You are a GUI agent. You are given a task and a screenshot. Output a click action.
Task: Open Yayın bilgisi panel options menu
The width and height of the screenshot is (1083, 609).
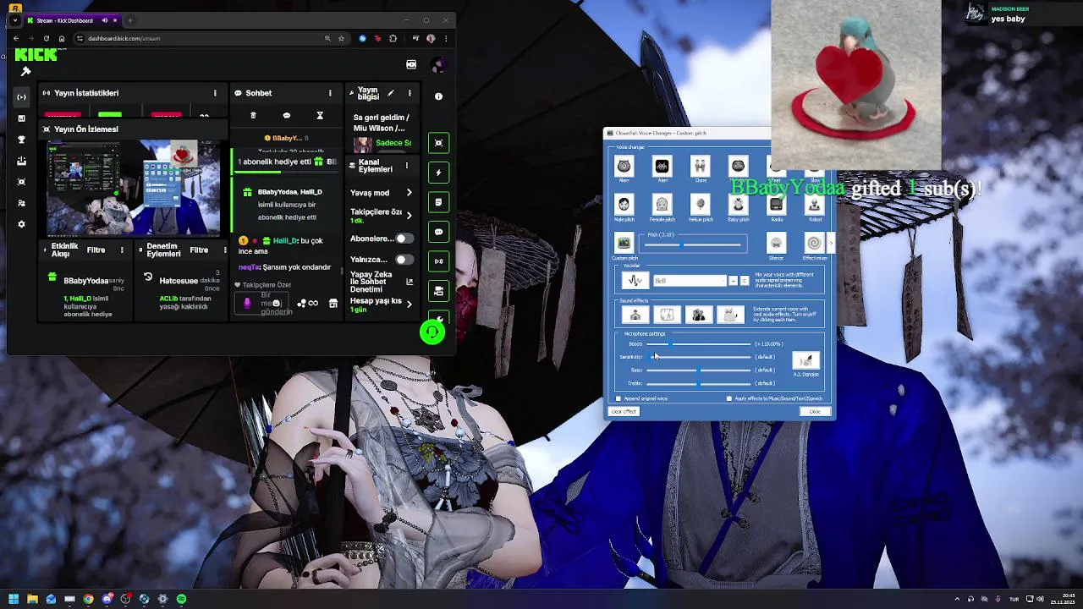[410, 93]
